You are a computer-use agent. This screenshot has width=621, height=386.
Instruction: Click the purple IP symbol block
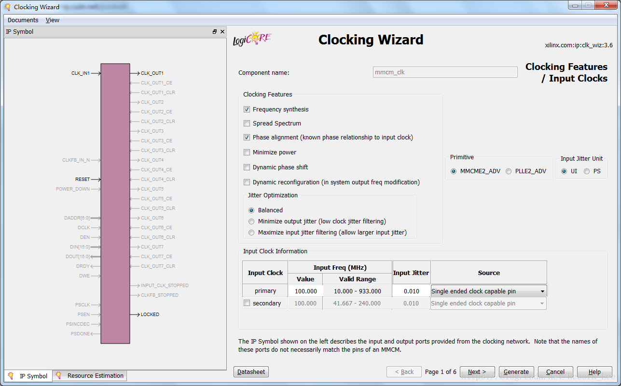click(115, 204)
